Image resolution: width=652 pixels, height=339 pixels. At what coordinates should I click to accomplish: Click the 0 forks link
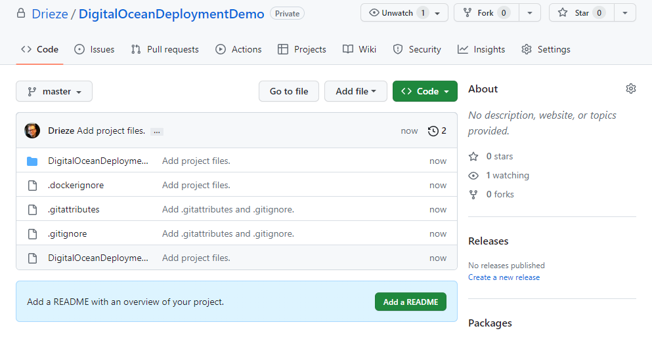point(500,195)
